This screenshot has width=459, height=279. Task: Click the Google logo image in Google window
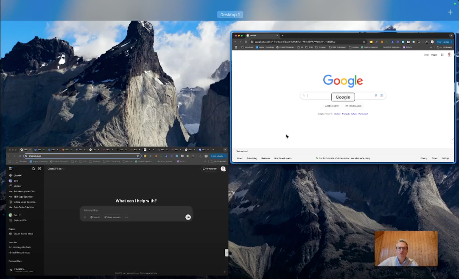(x=343, y=81)
